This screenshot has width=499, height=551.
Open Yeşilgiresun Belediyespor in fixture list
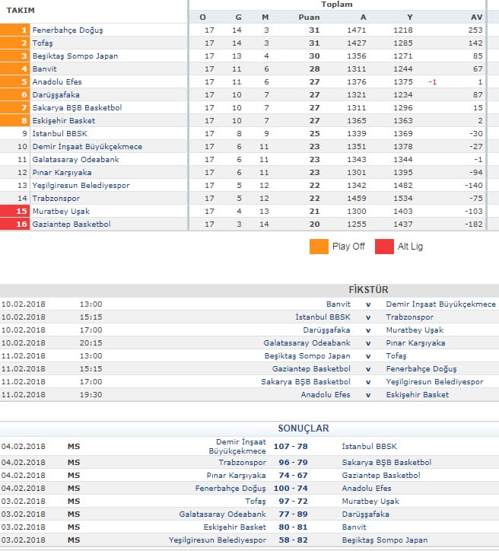tap(434, 382)
